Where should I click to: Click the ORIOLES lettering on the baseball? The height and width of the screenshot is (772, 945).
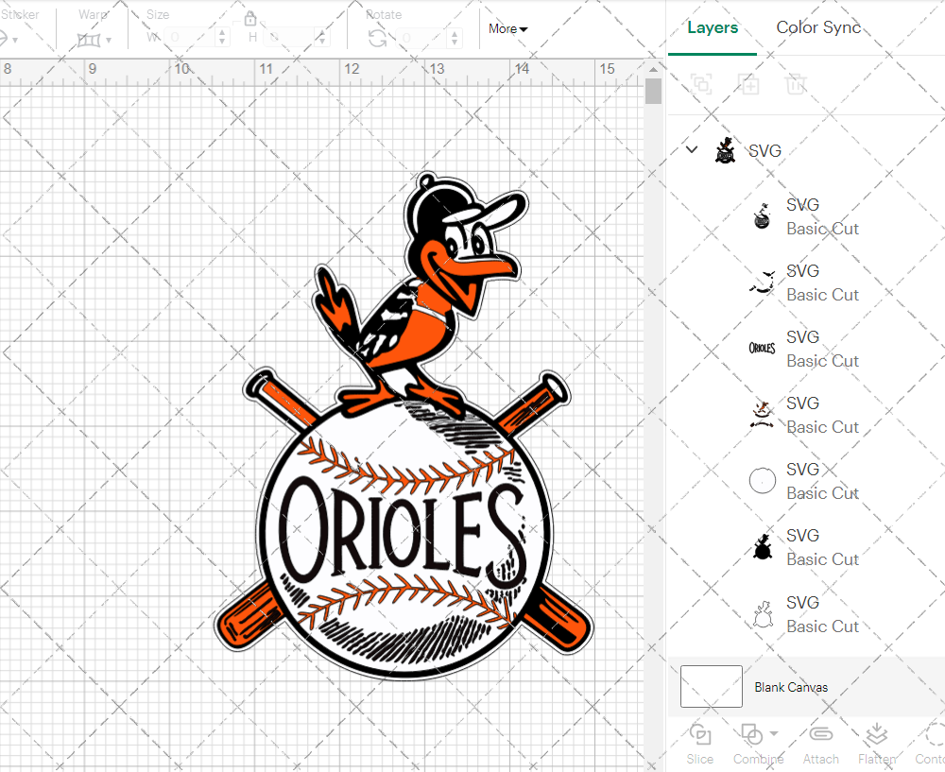coord(402,533)
